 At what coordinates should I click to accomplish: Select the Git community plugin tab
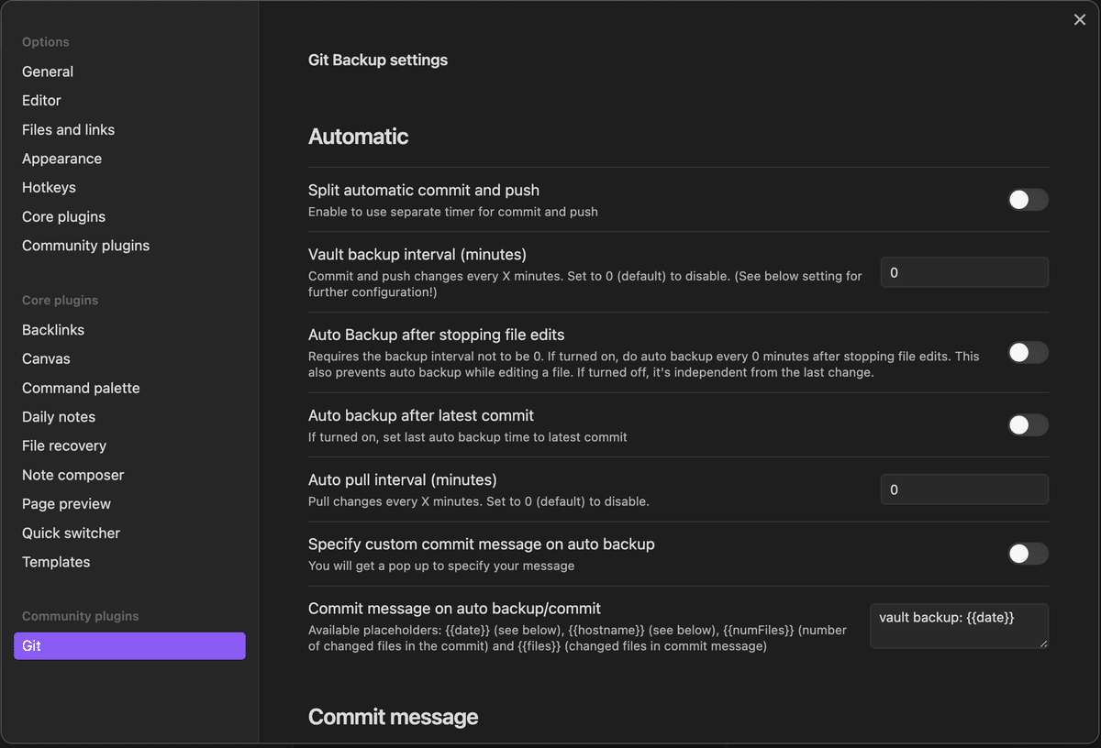point(129,646)
